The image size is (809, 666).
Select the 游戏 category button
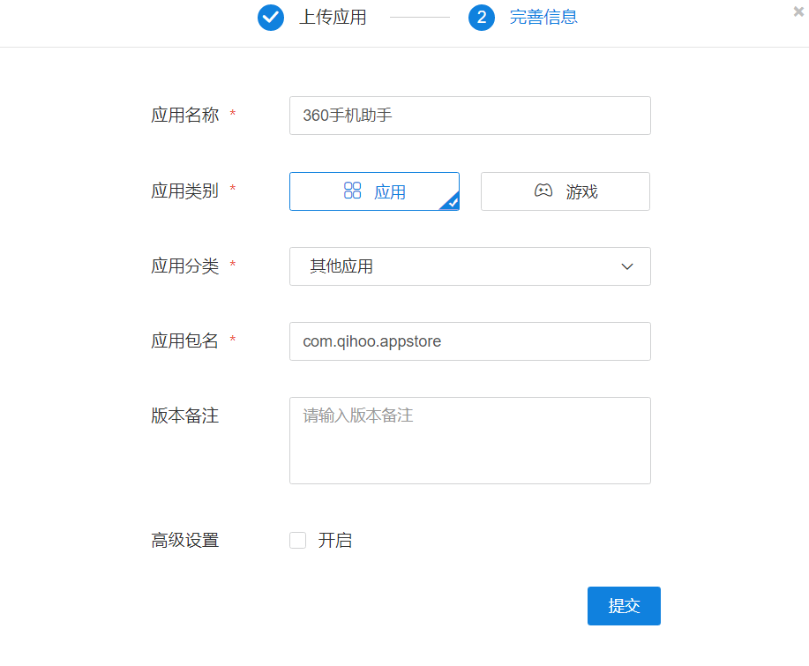coord(566,191)
